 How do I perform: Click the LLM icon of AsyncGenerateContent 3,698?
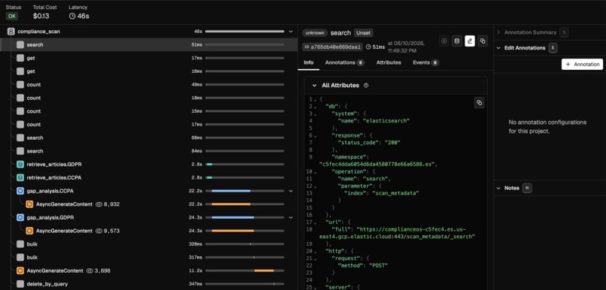coord(20,270)
